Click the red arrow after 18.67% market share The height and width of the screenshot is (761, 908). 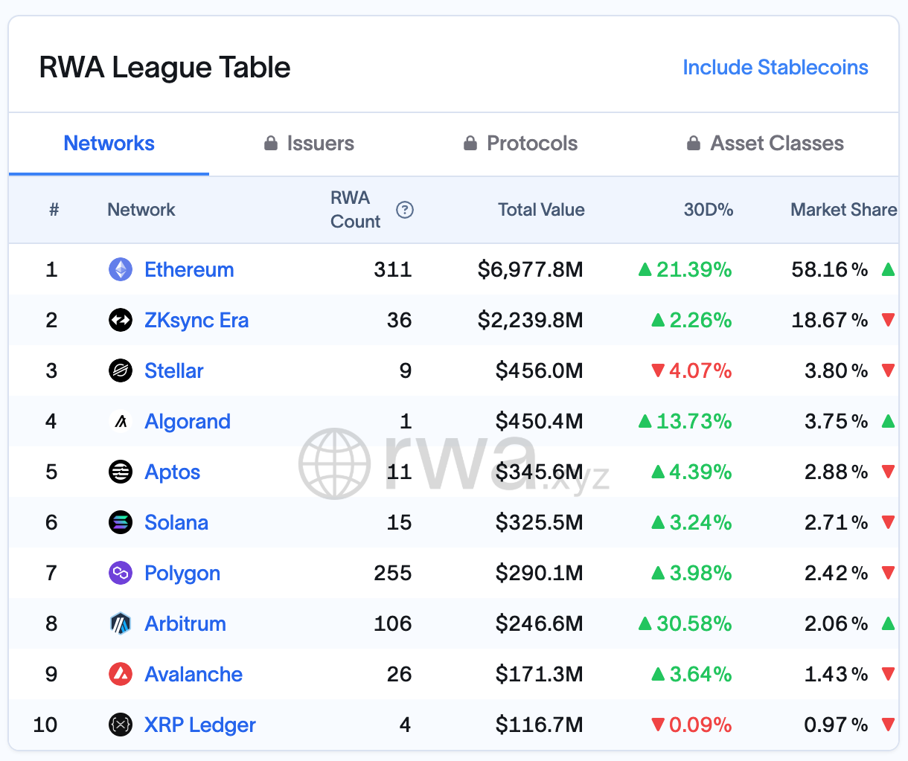coord(888,320)
